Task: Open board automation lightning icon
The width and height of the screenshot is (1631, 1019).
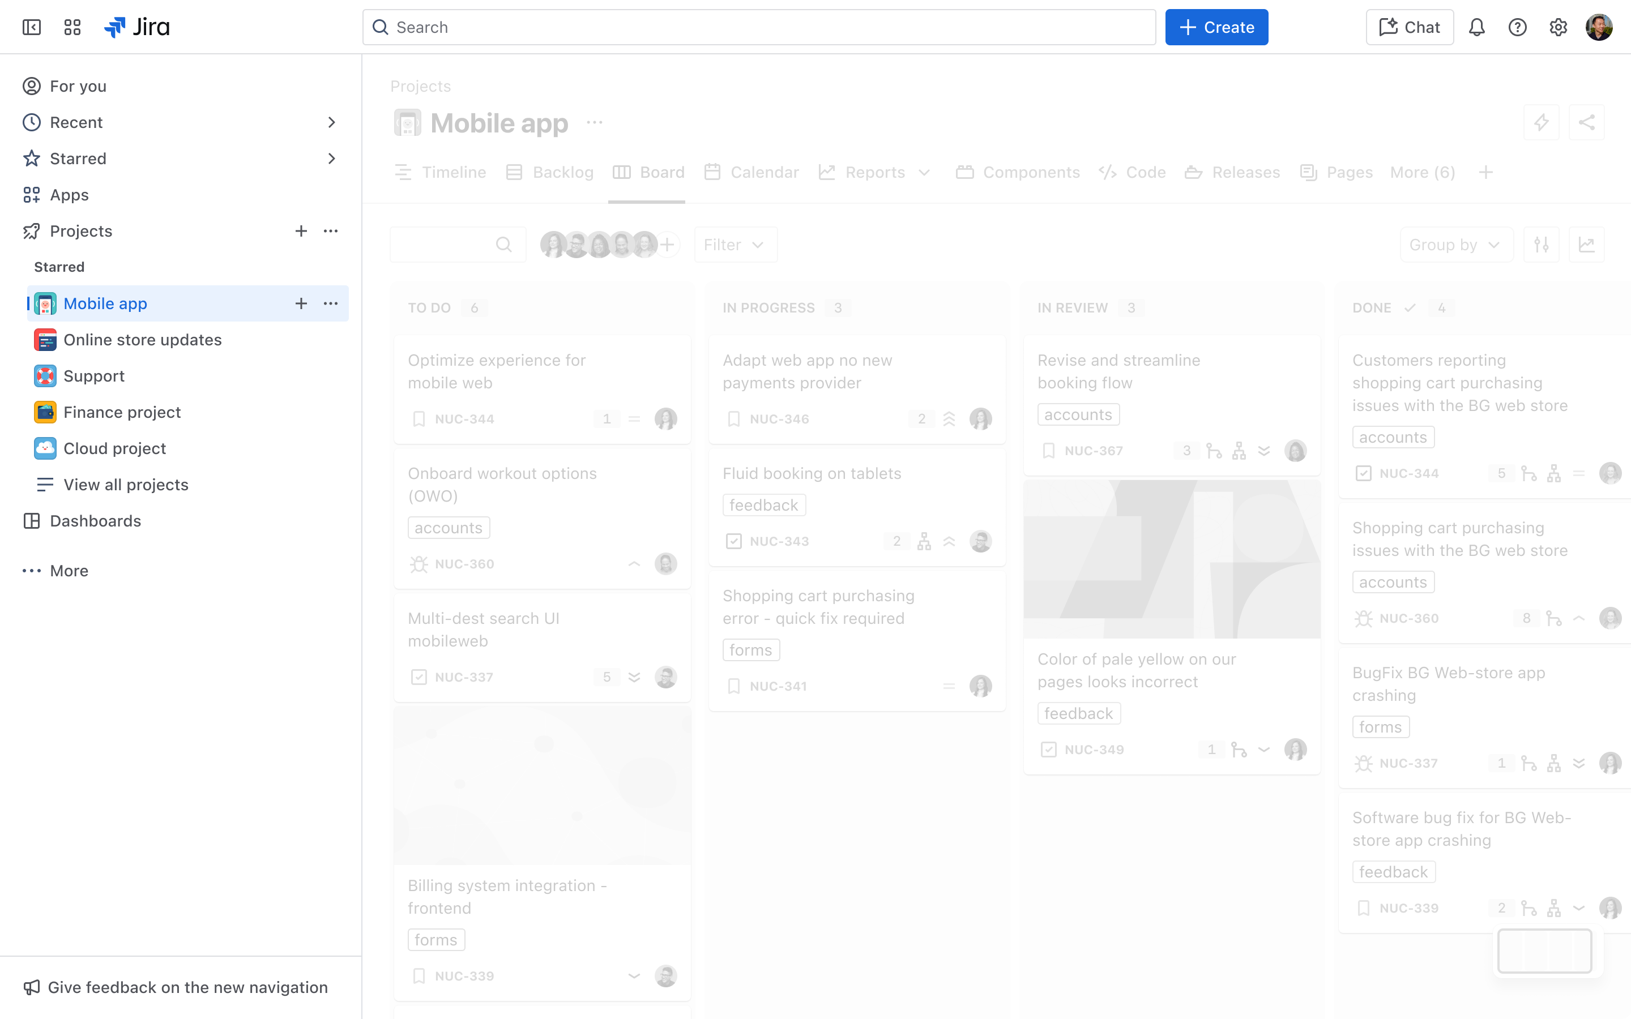Action: [1542, 122]
